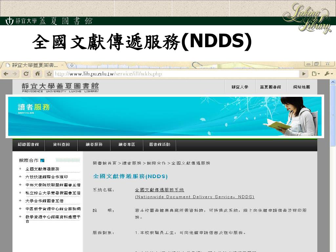Click the address bar URL field
This screenshot has height=252, width=336.
pos(176,74)
